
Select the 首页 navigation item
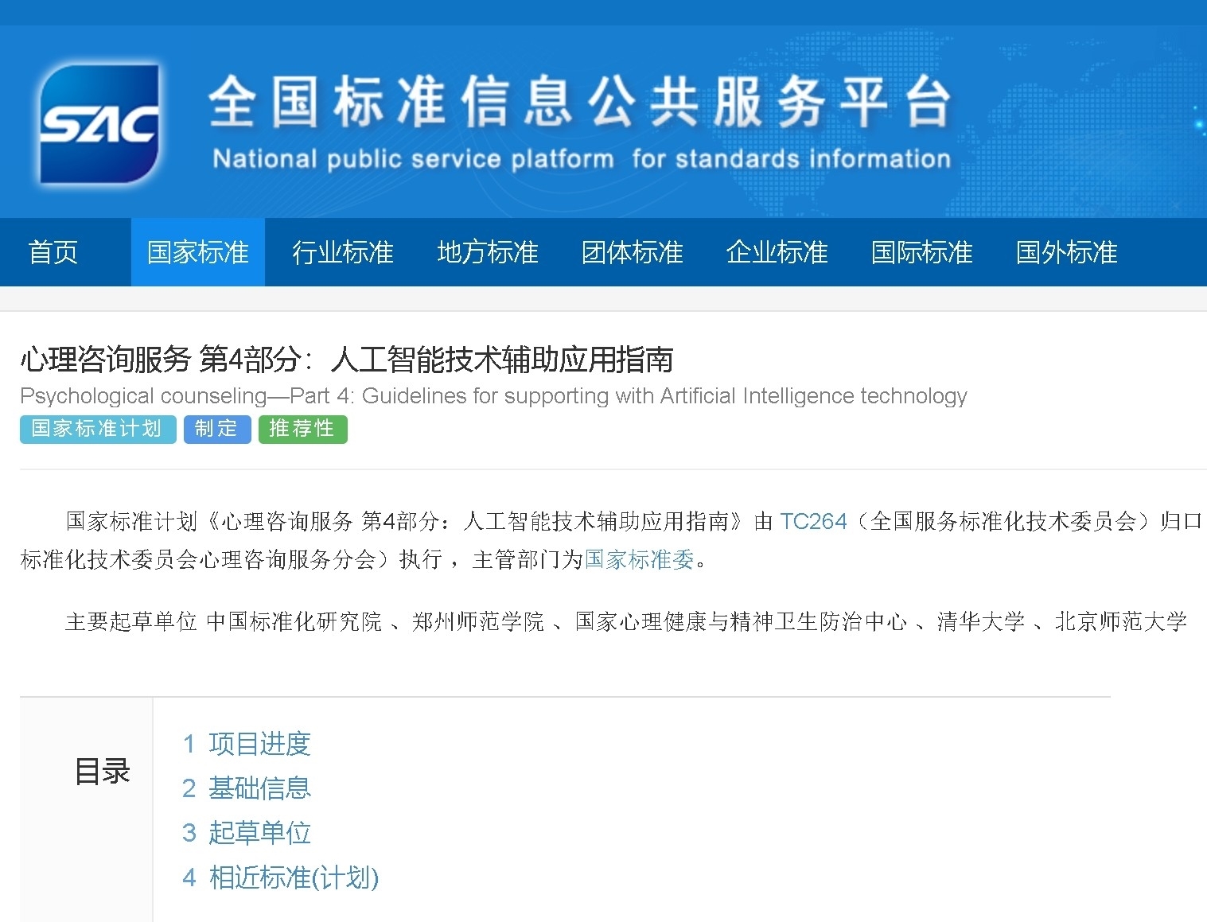pos(53,252)
